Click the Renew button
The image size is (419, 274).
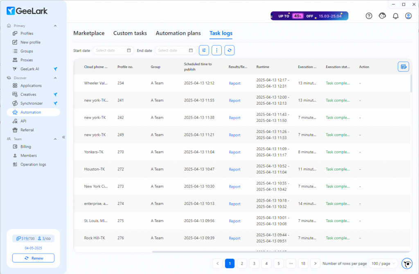click(x=34, y=258)
